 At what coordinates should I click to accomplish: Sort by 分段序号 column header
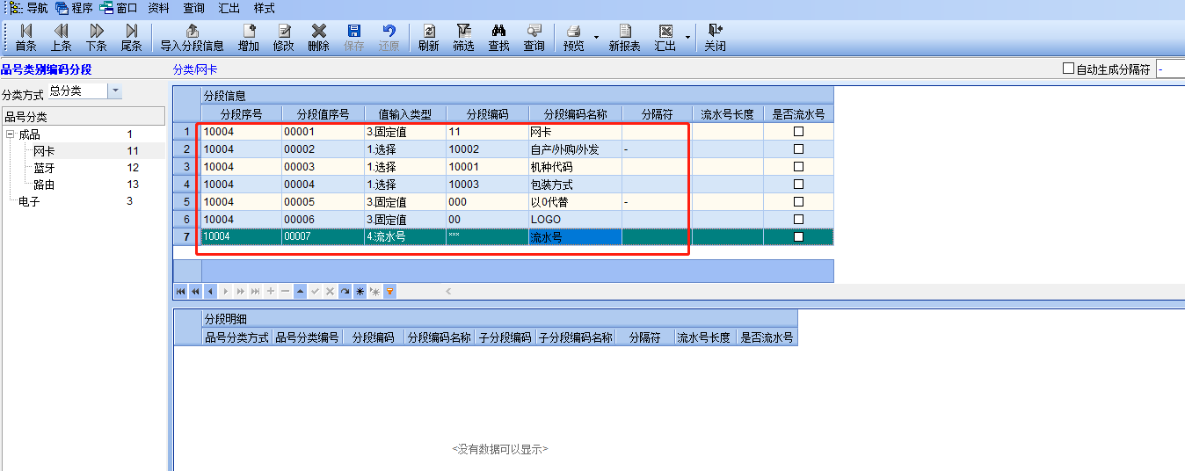[241, 114]
